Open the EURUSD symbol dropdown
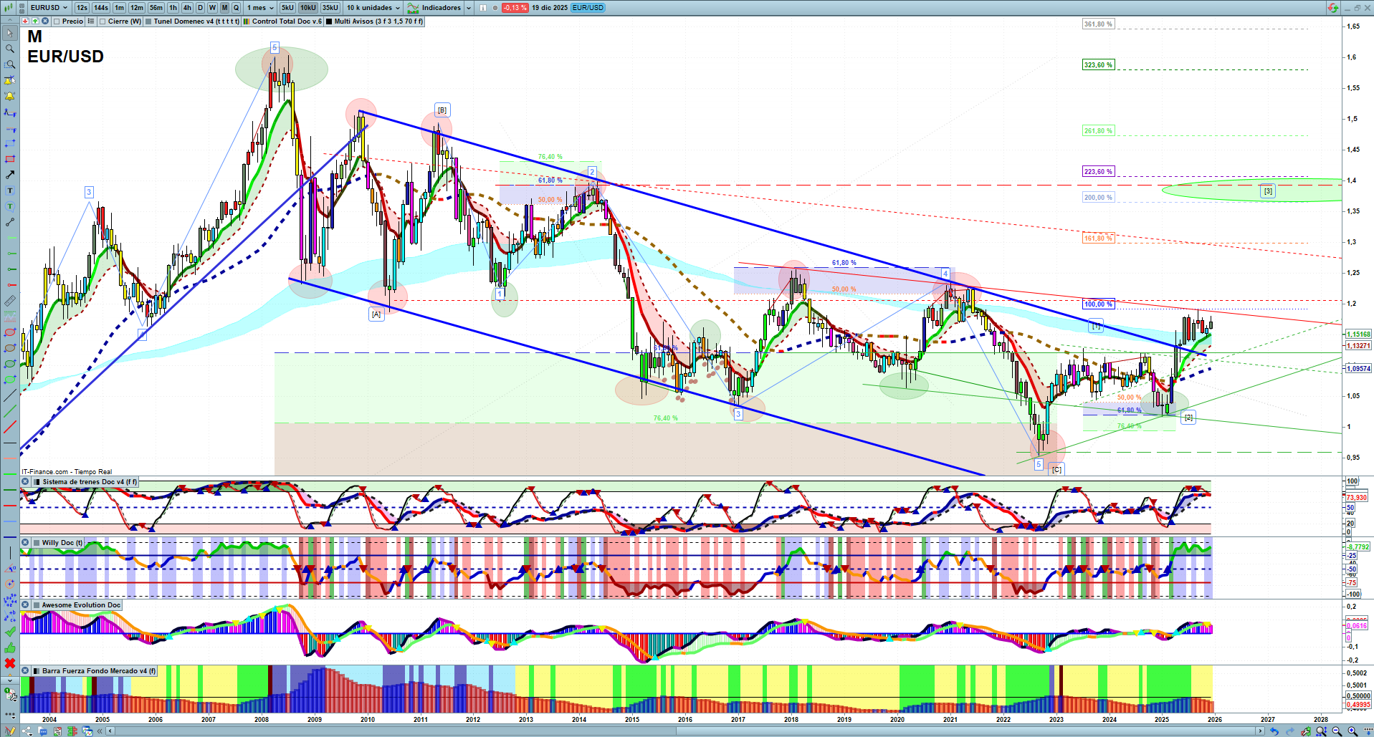The width and height of the screenshot is (1374, 737). click(49, 8)
